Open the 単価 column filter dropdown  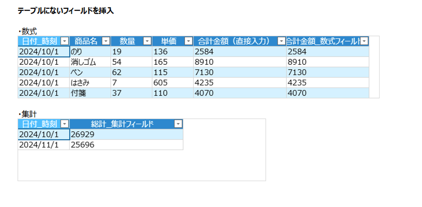[188, 41]
